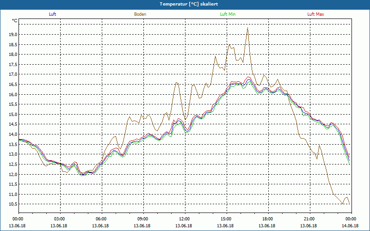The width and height of the screenshot is (370, 231).
Task: Click the 21:00 time axis label
Action: pos(310,219)
